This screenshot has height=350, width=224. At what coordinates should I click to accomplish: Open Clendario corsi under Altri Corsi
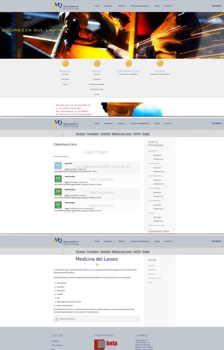pos(158,221)
